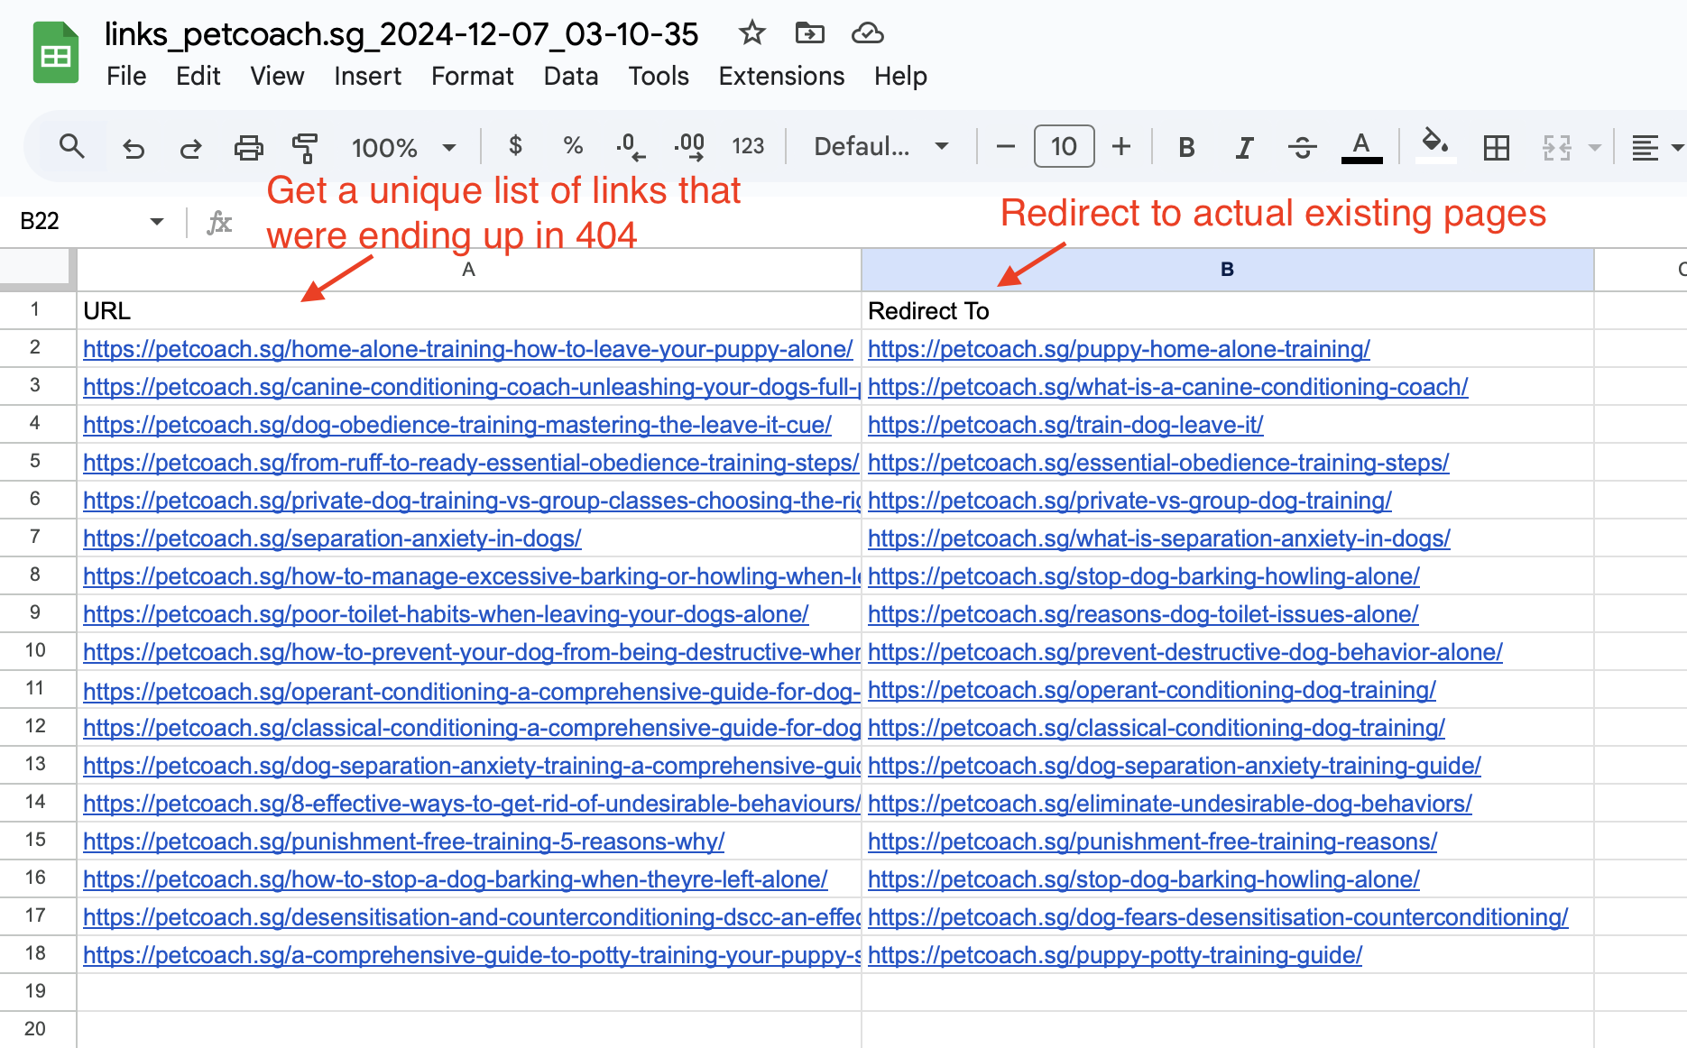
Task: Expand merge cells options arrow
Action: [x=1594, y=147]
